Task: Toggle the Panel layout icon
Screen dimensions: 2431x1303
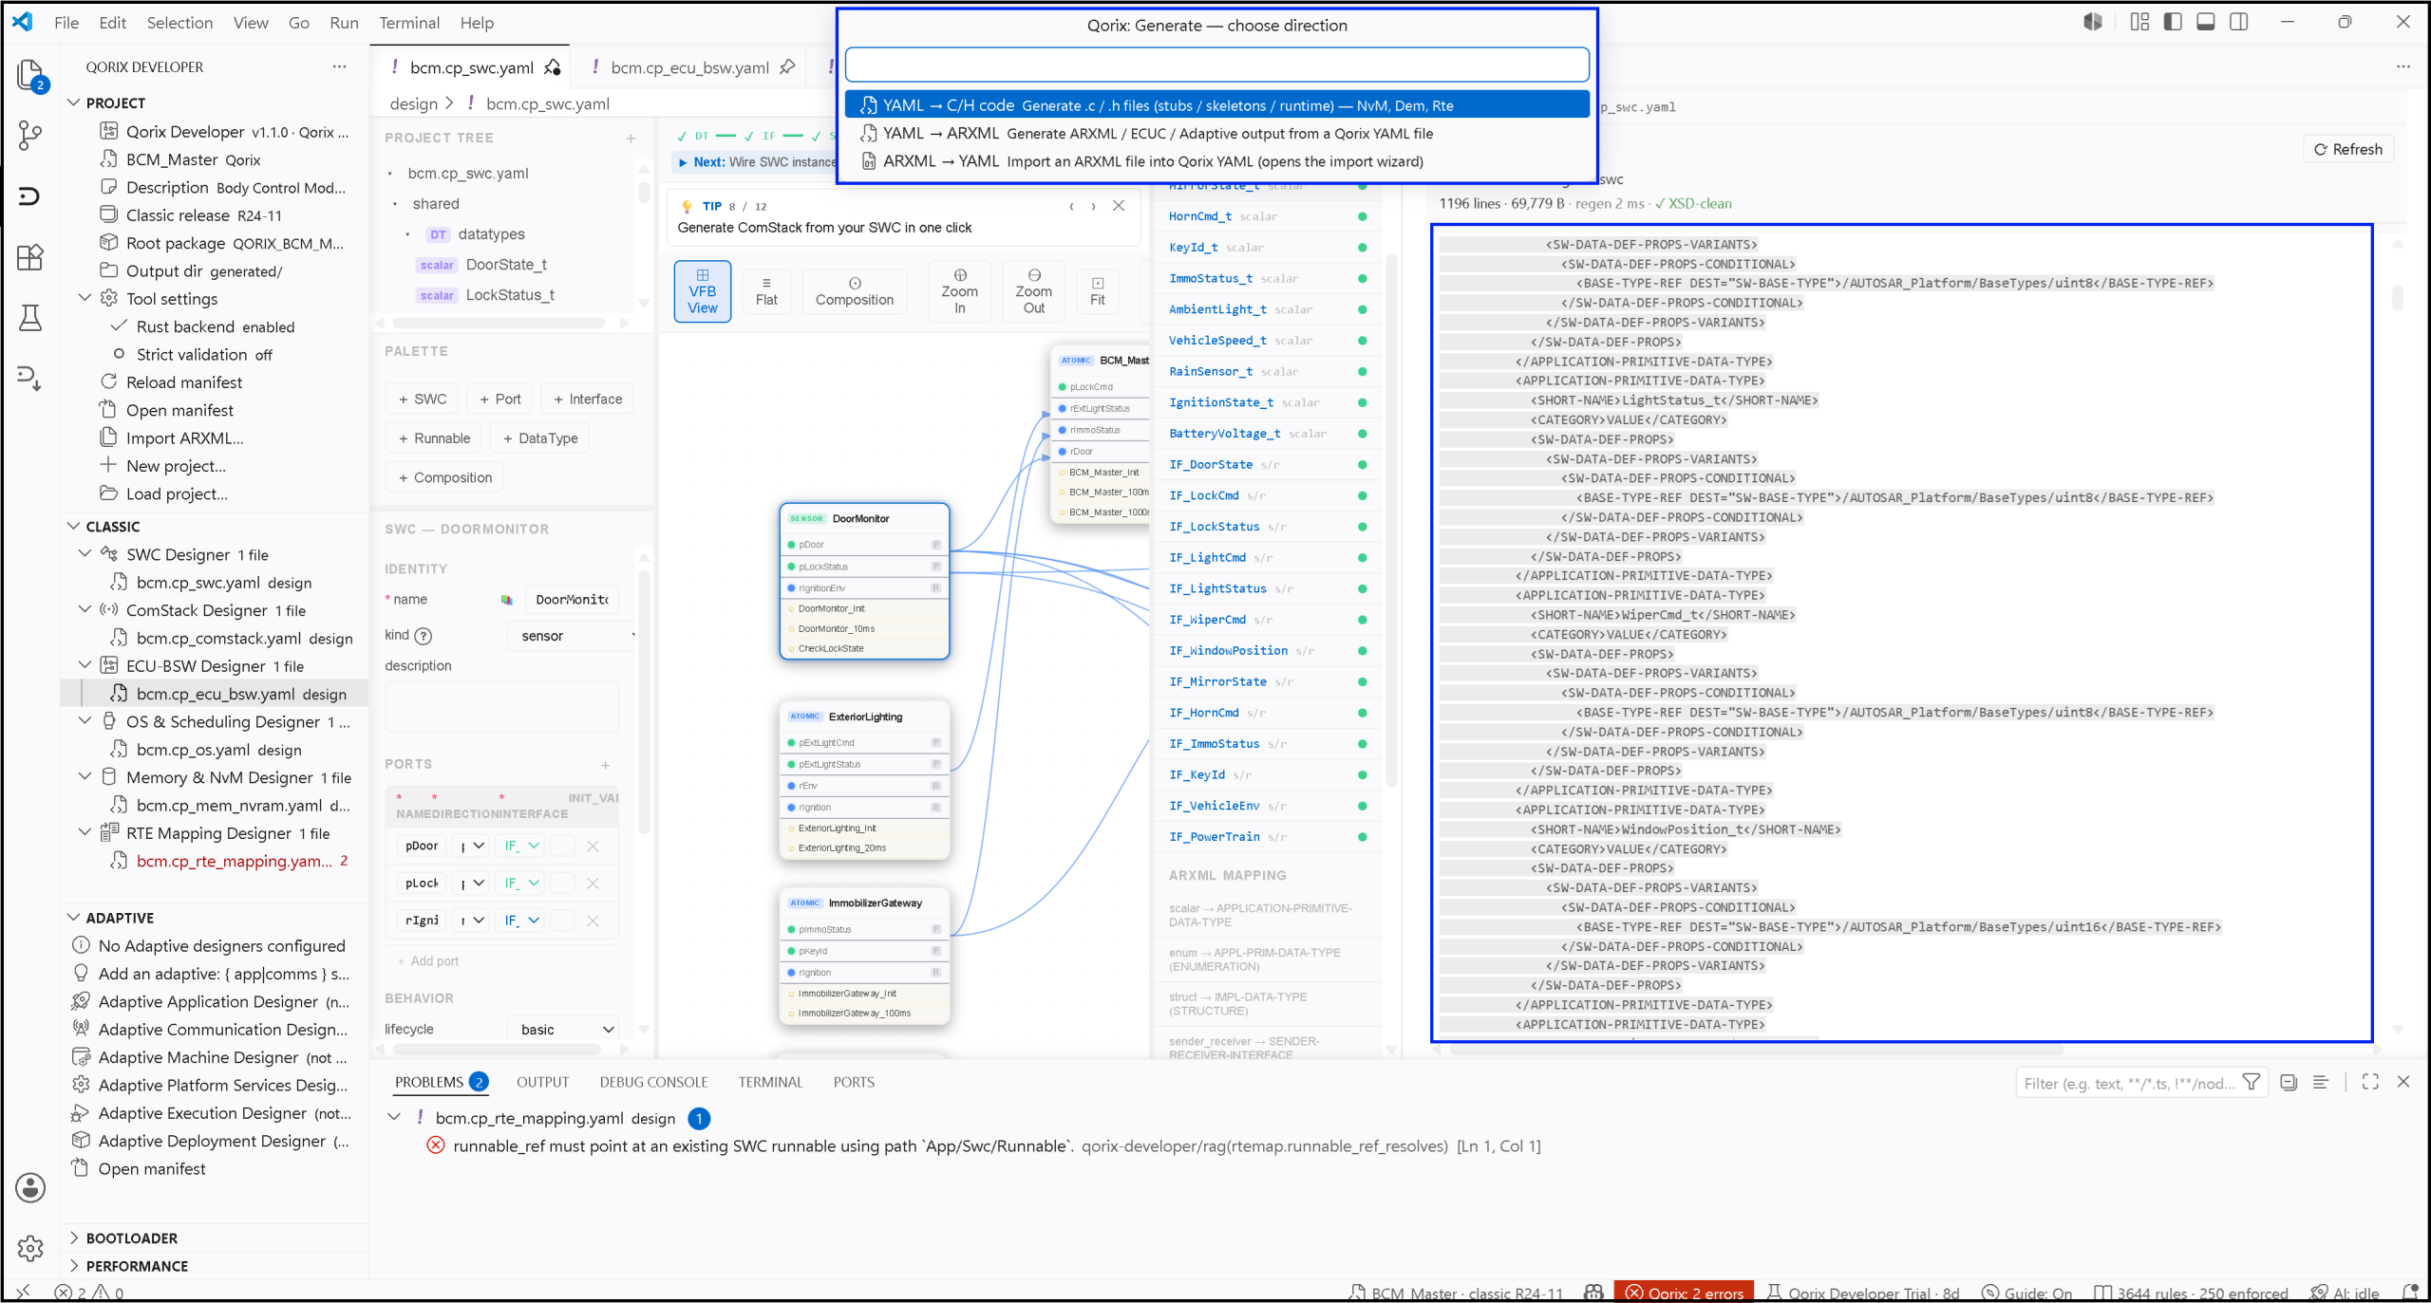Action: tap(2206, 22)
